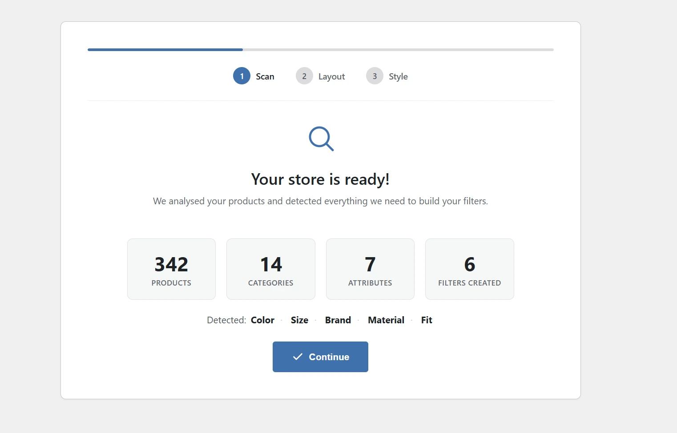Click the 342 Products stat card
677x433 pixels.
(x=171, y=269)
